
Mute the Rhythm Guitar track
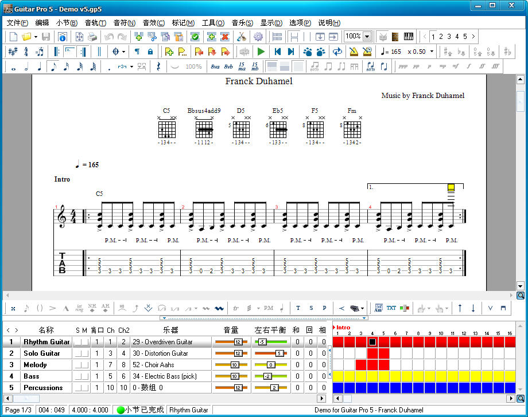85,342
